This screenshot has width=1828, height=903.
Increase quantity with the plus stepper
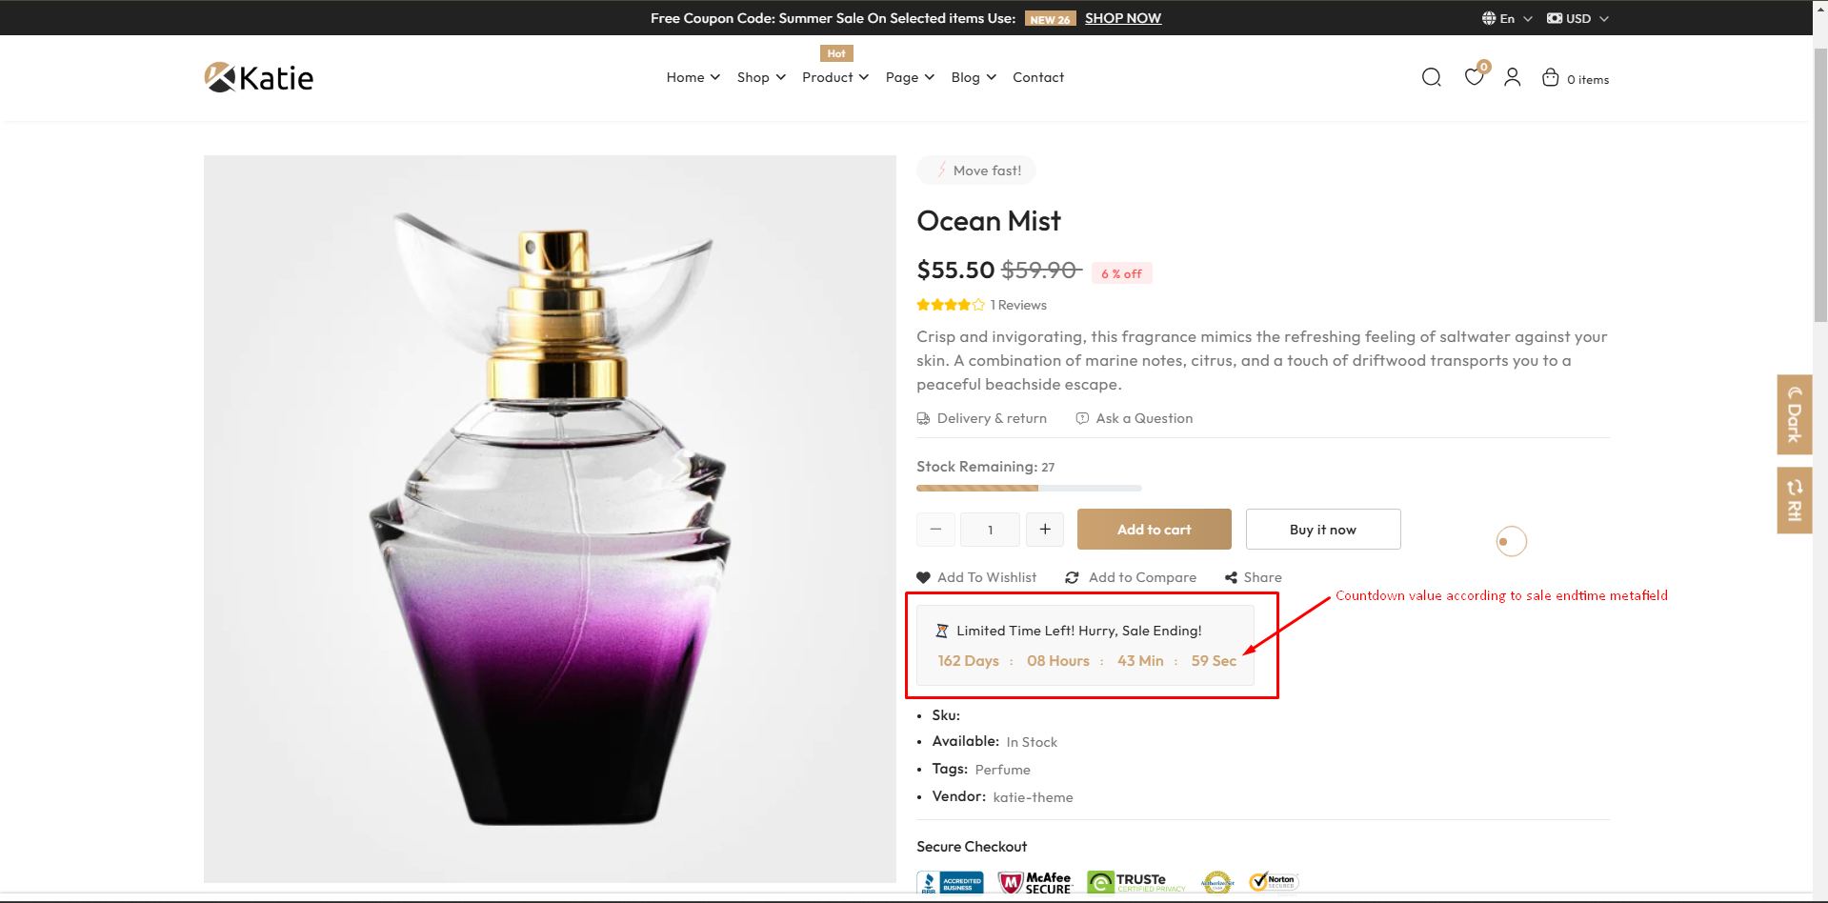[1044, 529]
